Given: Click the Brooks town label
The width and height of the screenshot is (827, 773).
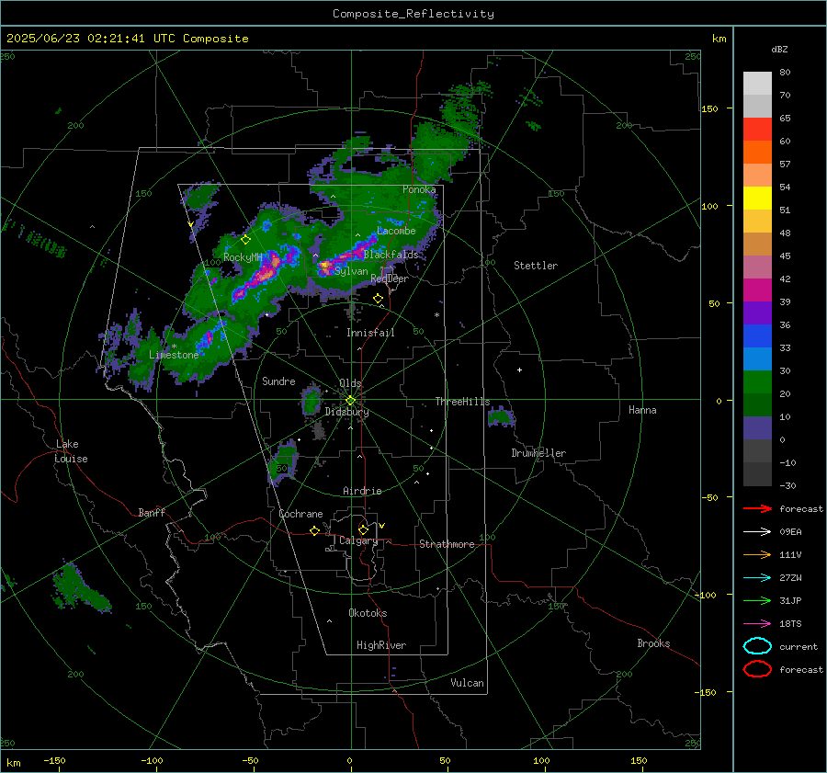Looking at the screenshot, I should [x=653, y=643].
